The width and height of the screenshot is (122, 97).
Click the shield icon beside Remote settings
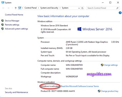click(x=3, y=25)
